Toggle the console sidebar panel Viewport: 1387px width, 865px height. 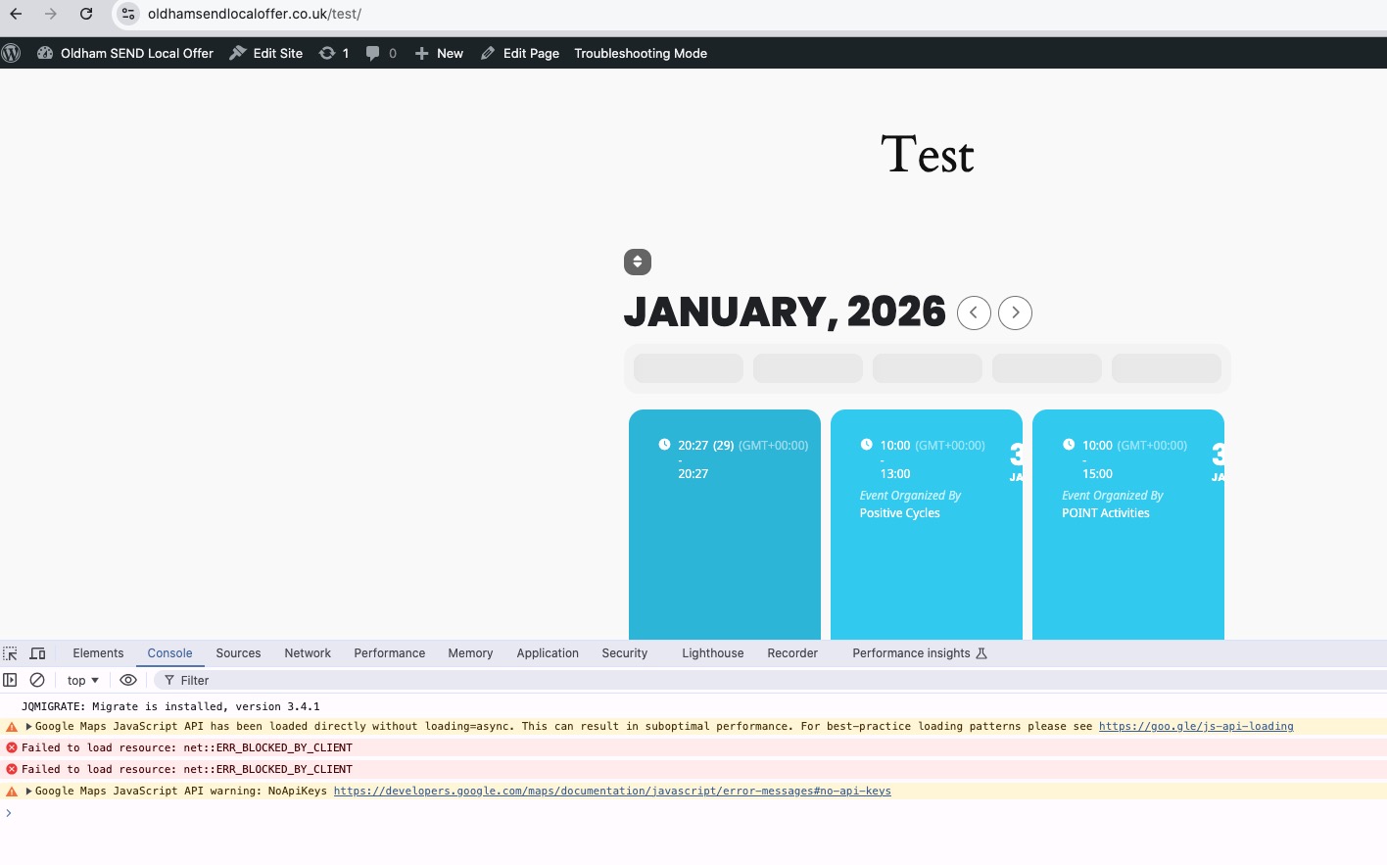pyautogui.click(x=11, y=680)
